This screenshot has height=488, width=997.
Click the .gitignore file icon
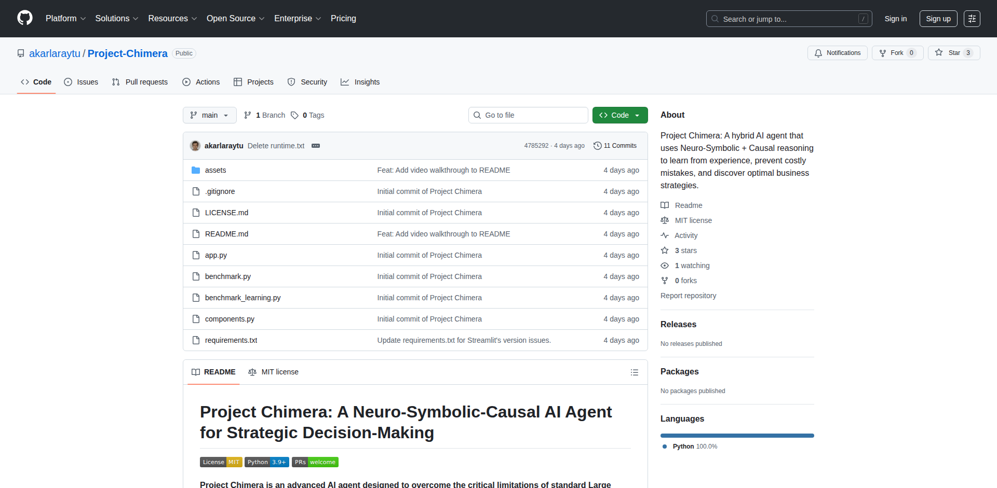point(196,191)
